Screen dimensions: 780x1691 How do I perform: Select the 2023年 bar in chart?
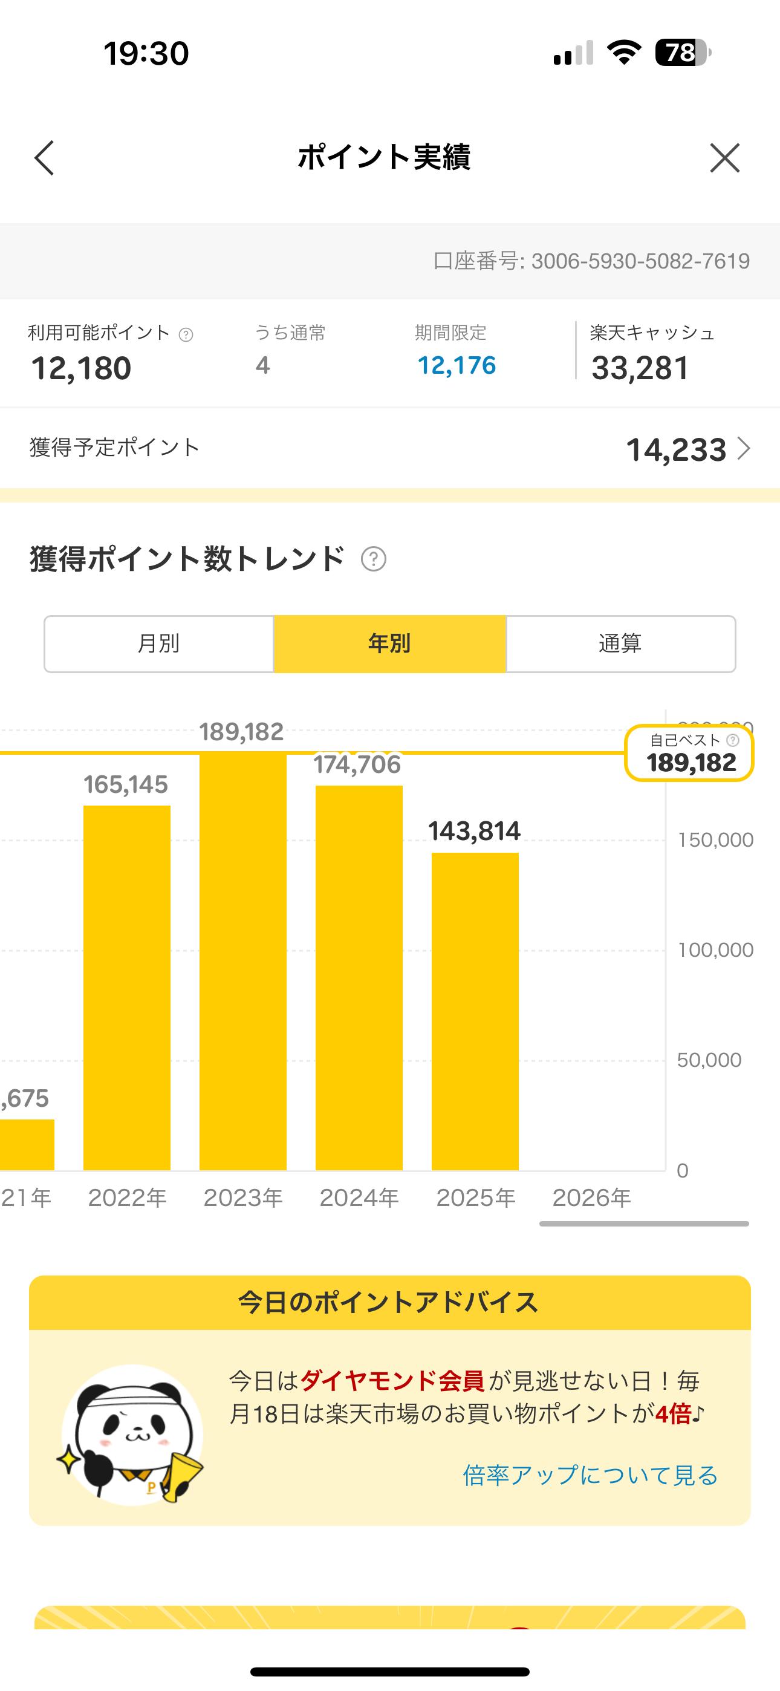click(243, 960)
